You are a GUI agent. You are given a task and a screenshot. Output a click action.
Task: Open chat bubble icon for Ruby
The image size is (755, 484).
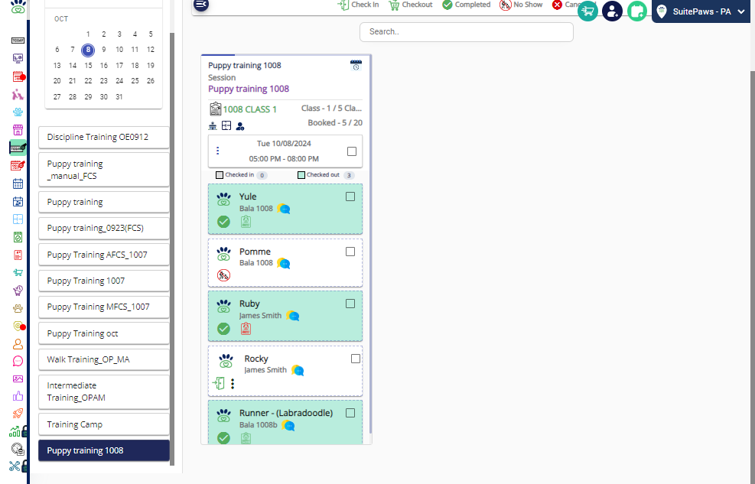293,316
